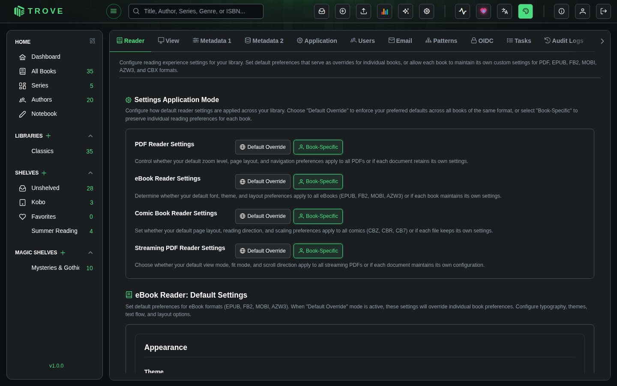Set Comic Book Reader Settings to Book-Specific
The image size is (617, 386).
coord(318,216)
